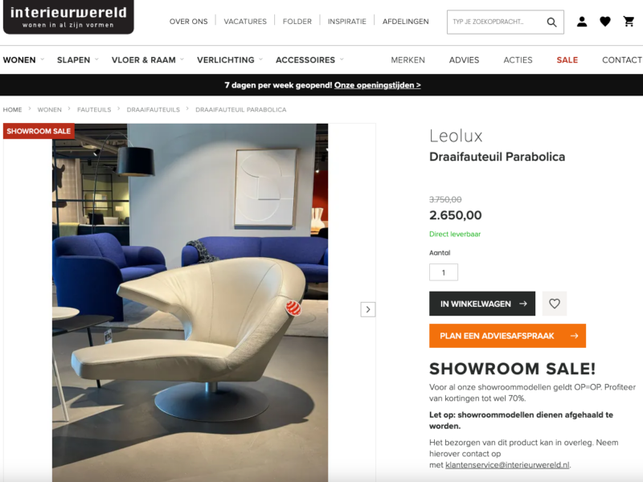Screen dimensions: 643x482
Task: Expand the Slapen dropdown menu
Action: [x=78, y=59]
